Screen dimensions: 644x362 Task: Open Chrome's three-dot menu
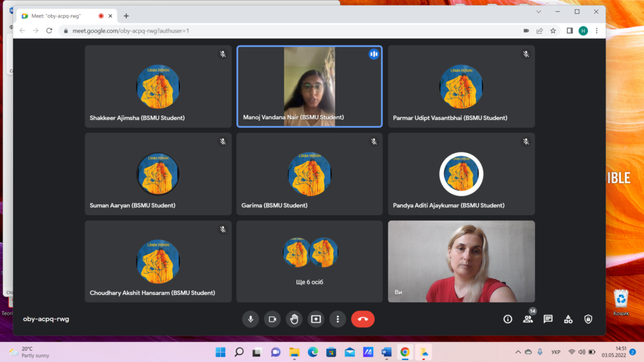[x=597, y=30]
